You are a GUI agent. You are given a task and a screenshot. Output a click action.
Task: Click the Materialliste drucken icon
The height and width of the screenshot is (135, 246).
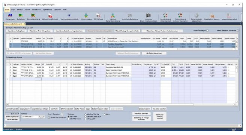pos(212,17)
